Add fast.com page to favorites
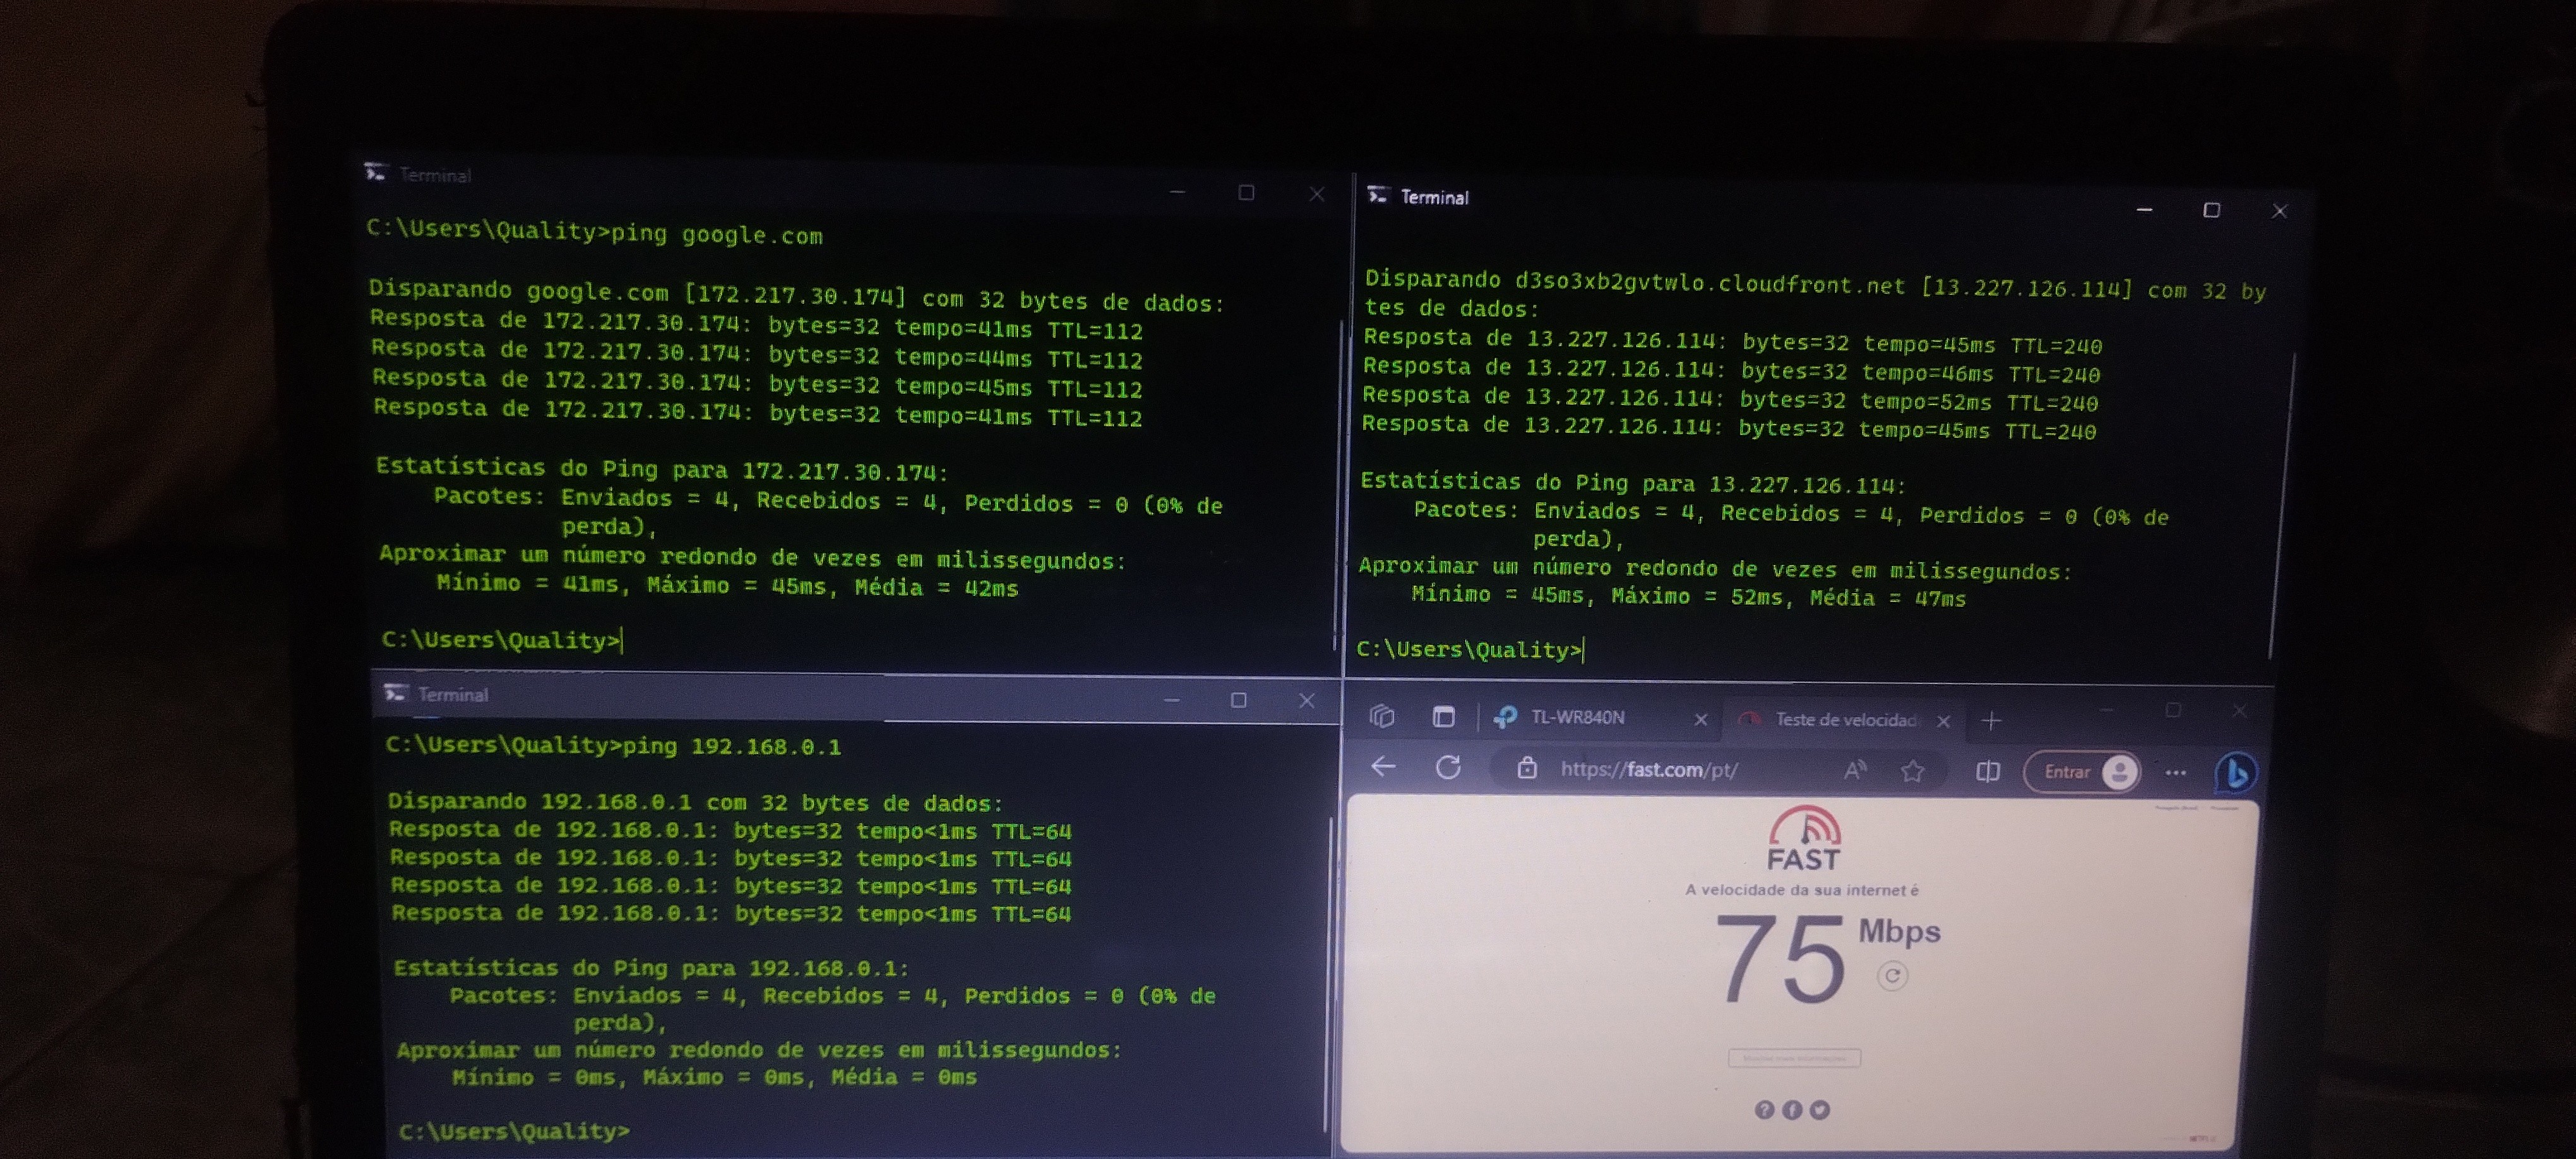 point(1912,771)
